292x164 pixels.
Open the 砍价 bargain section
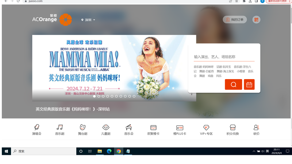point(256,130)
